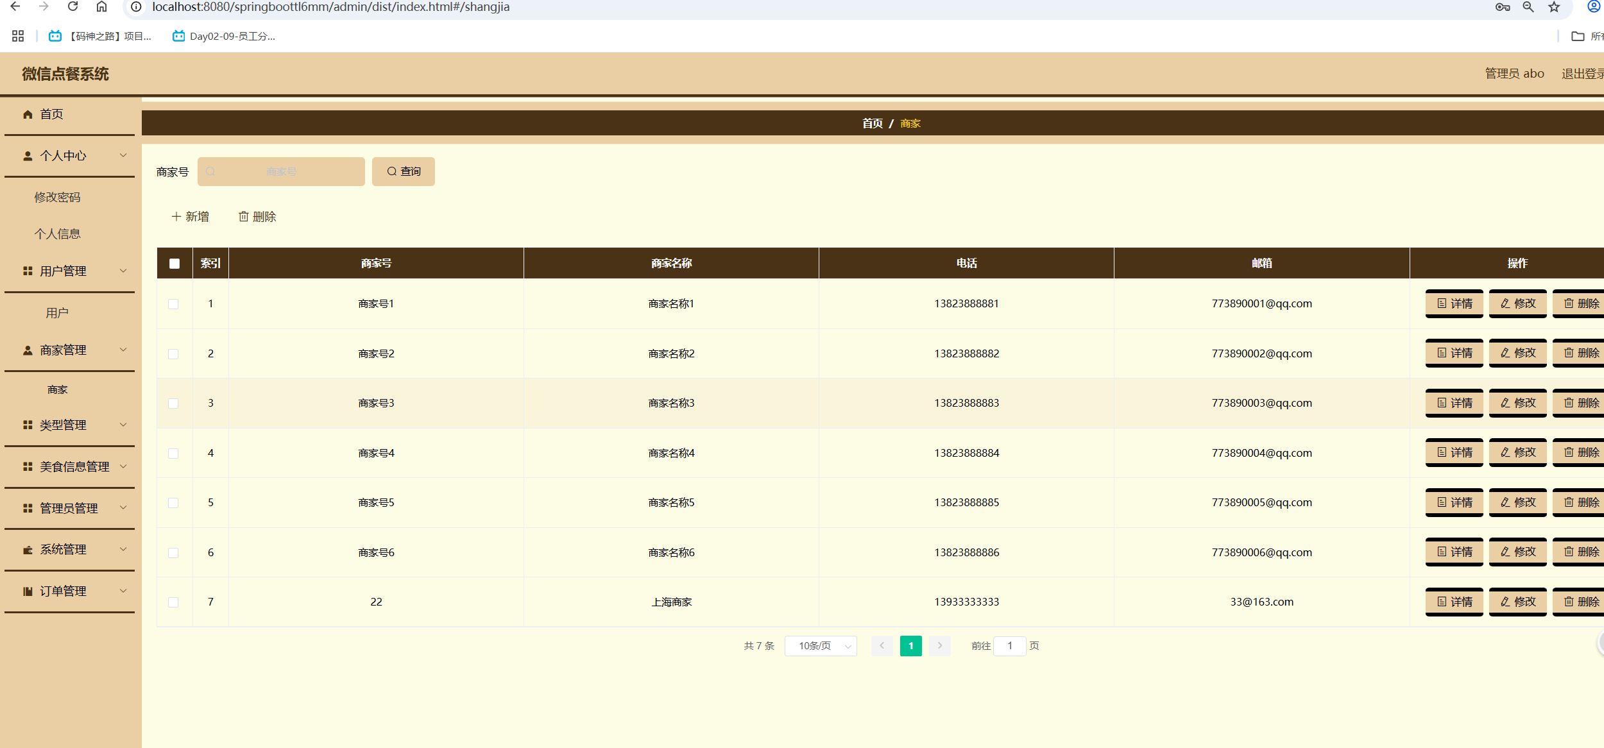Click 删除 for 商家名称1 row
This screenshot has width=1604, height=748.
1579,303
